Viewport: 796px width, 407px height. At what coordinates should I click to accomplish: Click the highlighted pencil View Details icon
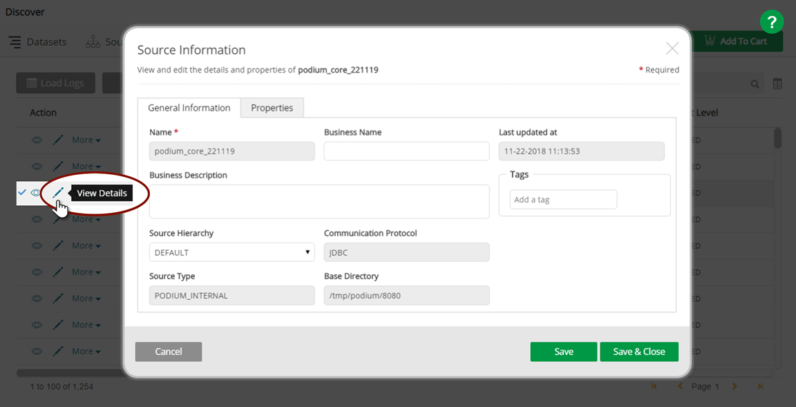(x=58, y=193)
